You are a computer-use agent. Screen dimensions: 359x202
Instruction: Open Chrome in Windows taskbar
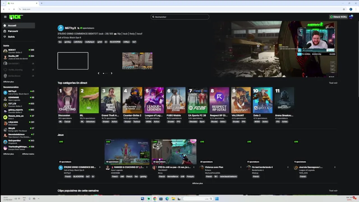pos(155,199)
